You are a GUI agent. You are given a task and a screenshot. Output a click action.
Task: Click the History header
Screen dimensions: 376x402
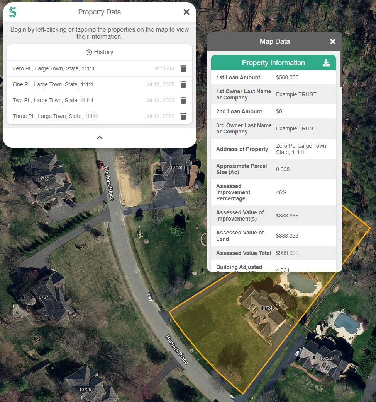pyautogui.click(x=100, y=52)
